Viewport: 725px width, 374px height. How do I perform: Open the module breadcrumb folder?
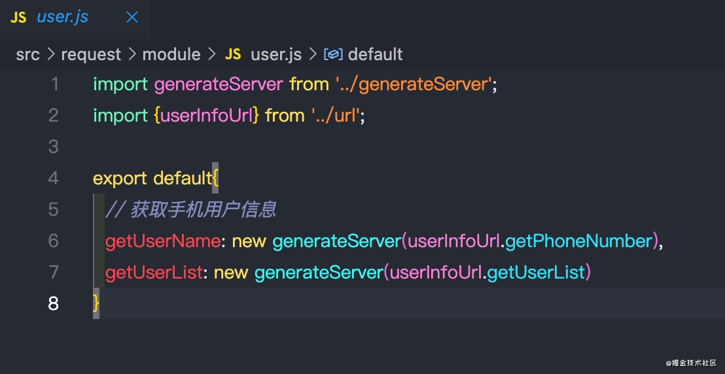171,54
